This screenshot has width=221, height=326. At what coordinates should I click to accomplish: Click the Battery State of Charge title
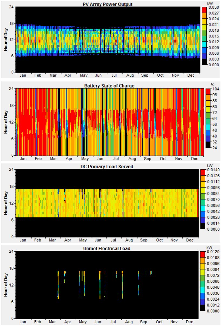pos(109,86)
